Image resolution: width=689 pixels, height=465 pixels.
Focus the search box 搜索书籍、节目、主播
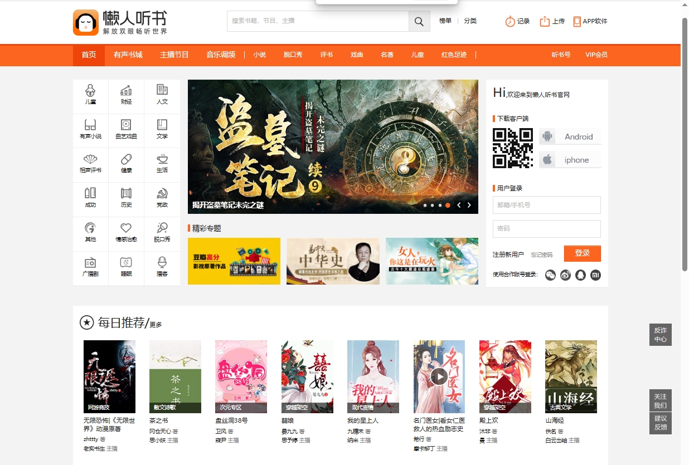318,21
